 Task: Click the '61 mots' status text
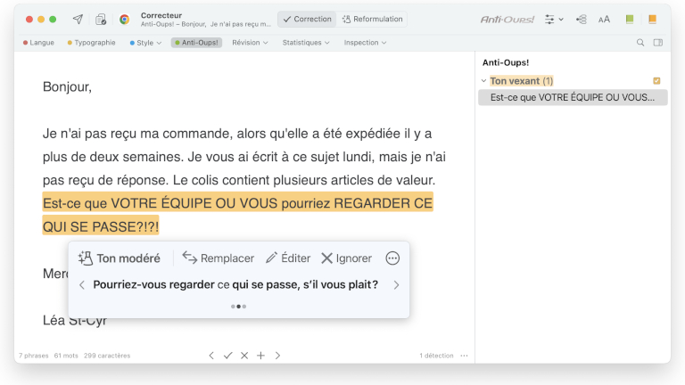66,356
